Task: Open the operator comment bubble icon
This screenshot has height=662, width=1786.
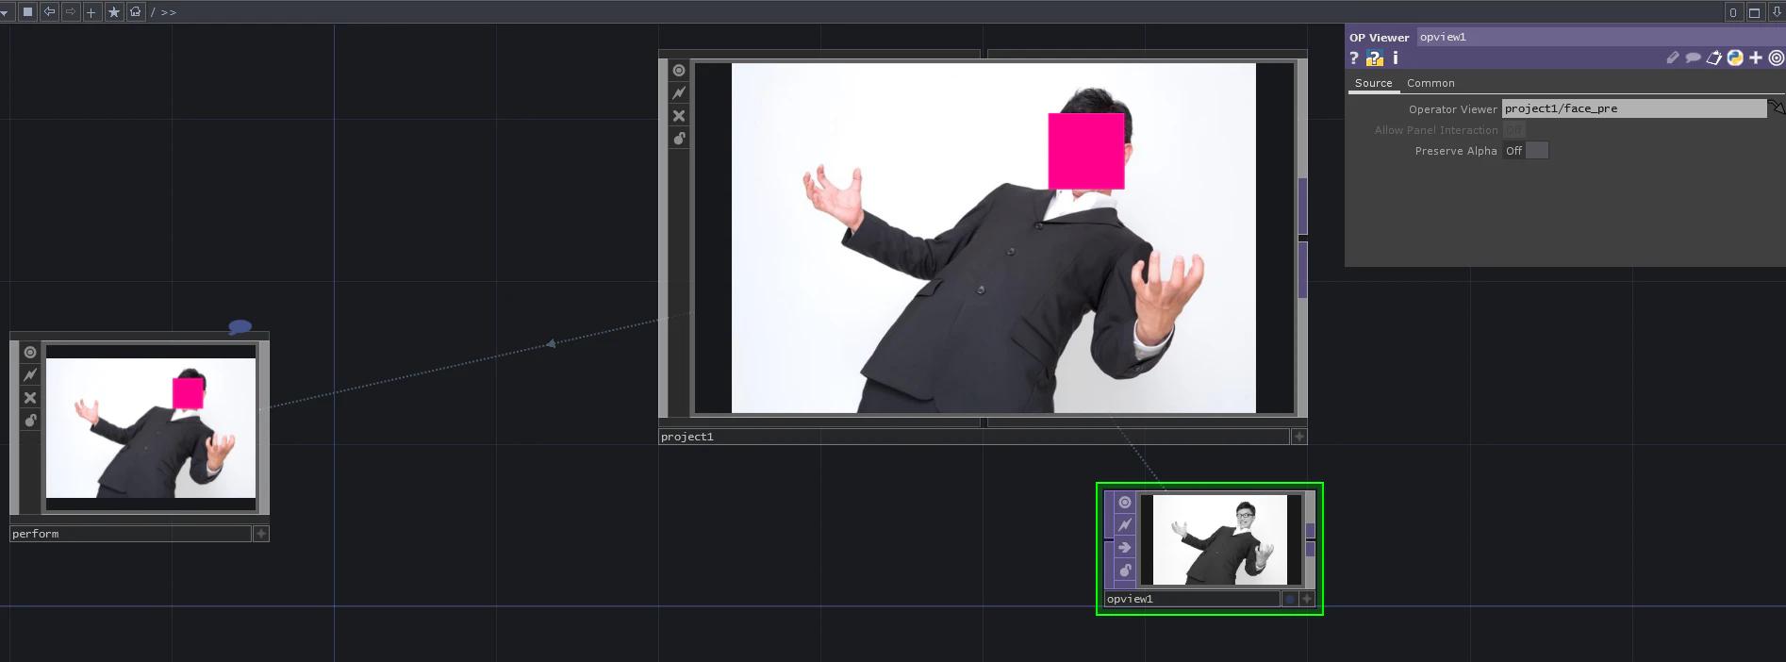Action: [x=1694, y=58]
